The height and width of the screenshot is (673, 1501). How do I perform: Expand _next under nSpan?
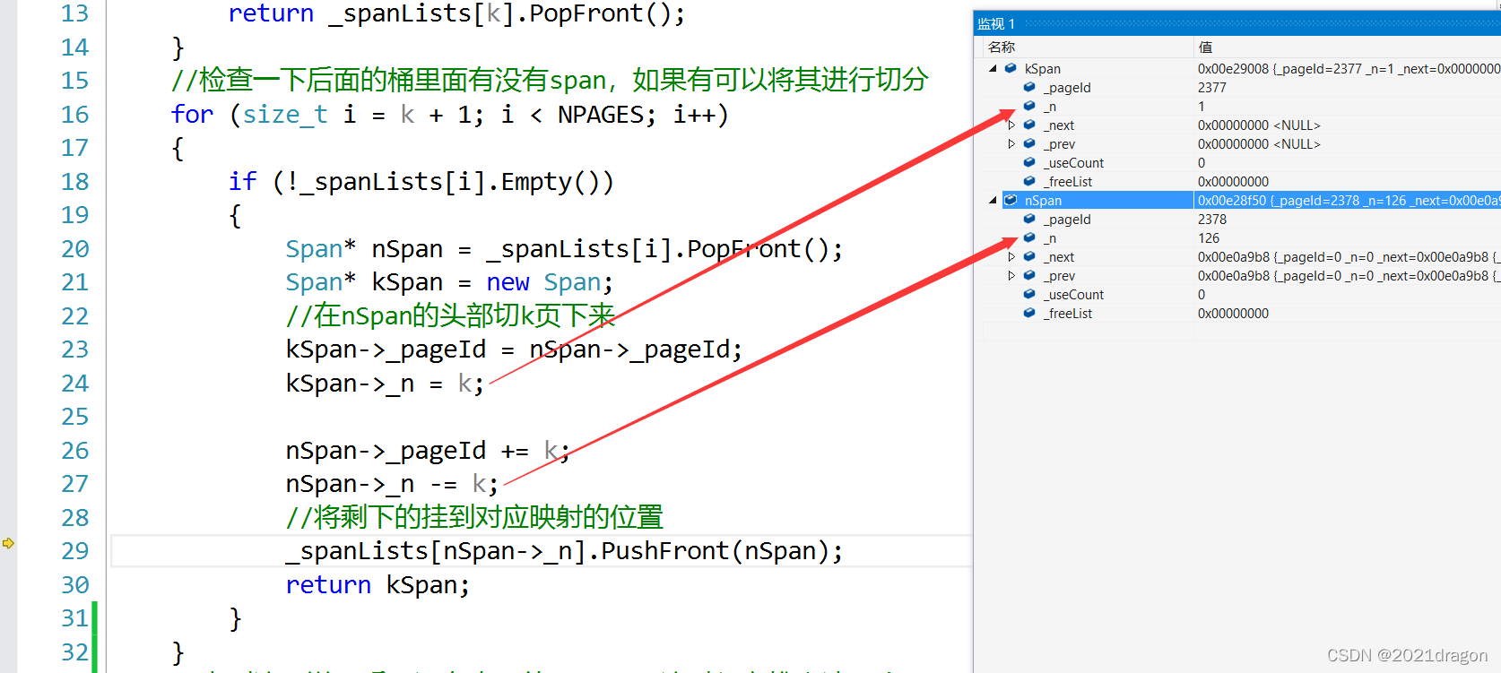[1011, 256]
